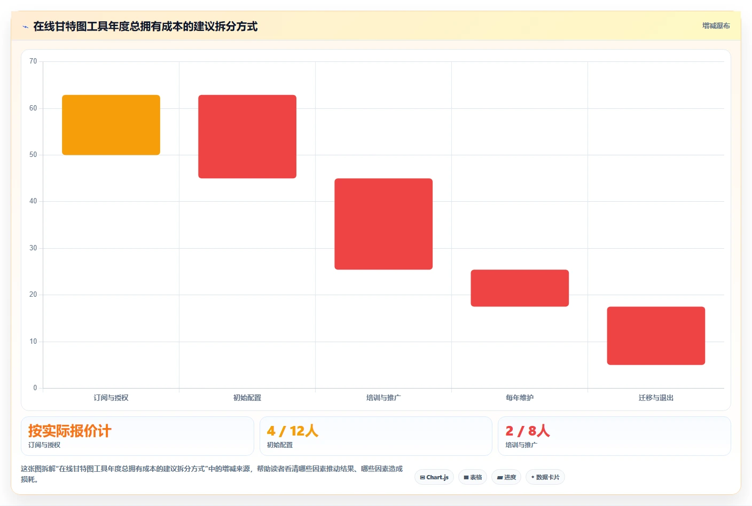The width and height of the screenshot is (752, 506).
Task: Click the orange 订阅与授权 waterfall bar
Action: (x=111, y=125)
